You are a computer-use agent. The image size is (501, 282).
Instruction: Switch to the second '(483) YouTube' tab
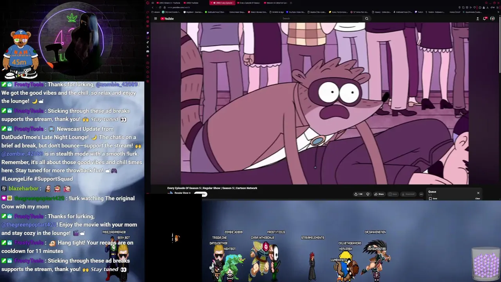[191, 3]
